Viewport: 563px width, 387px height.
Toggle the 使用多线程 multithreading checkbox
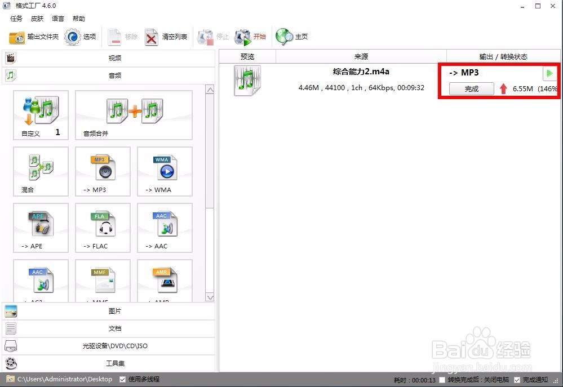click(122, 380)
